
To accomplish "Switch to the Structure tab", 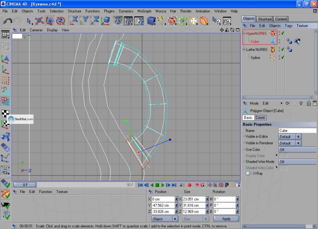I will coord(264,19).
